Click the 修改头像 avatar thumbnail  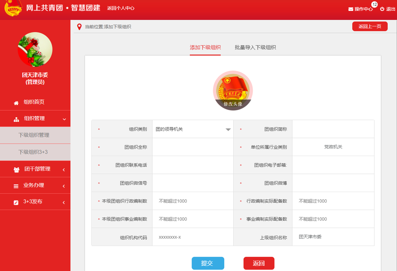(x=233, y=91)
